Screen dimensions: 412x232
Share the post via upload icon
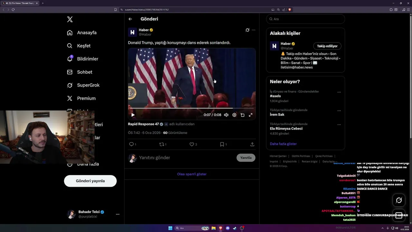click(x=252, y=144)
